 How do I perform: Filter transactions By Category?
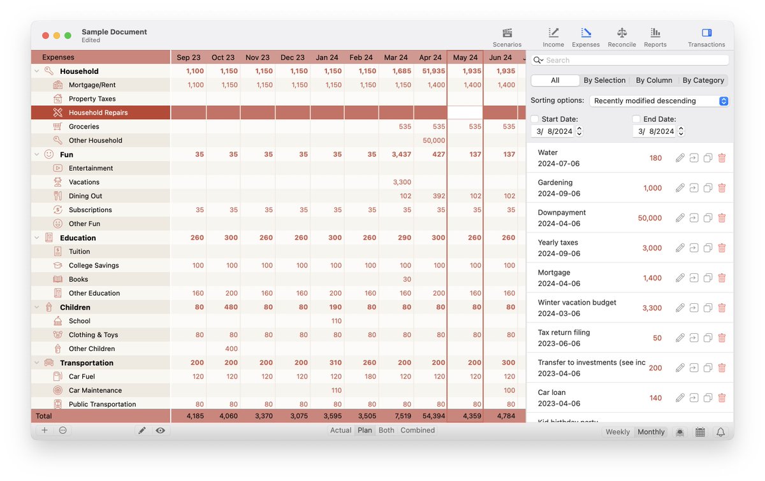pos(704,80)
